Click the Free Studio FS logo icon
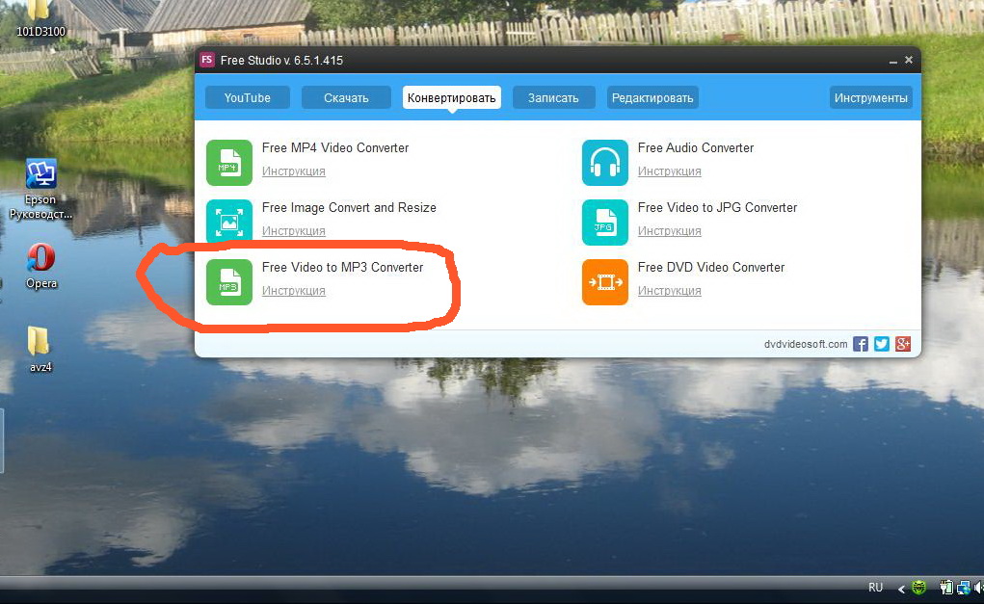The width and height of the screenshot is (984, 604). click(206, 61)
